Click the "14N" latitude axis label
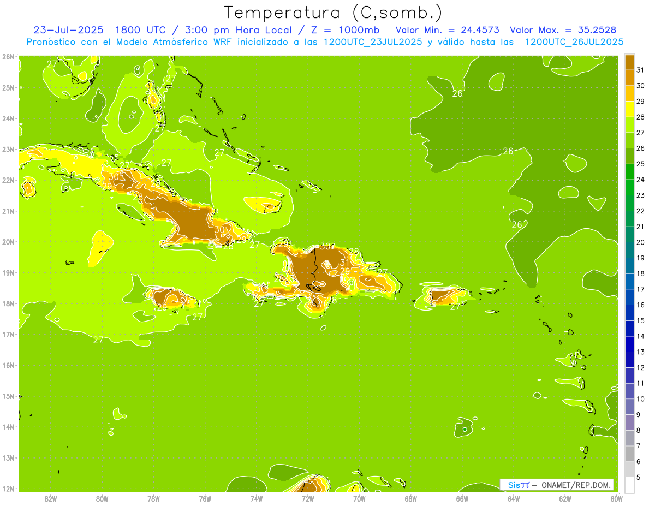 [x=8, y=427]
